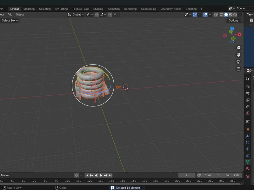Image resolution: width=254 pixels, height=190 pixels.
Task: Open the Material properties tab
Action: click(248, 168)
